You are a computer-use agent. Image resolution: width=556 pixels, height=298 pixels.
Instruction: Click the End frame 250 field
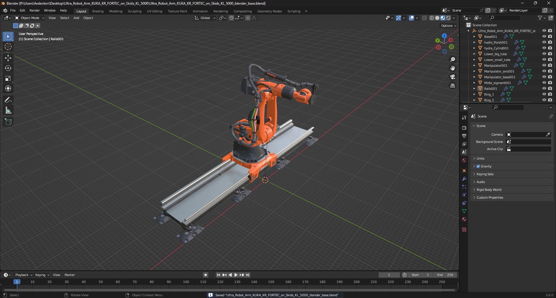[445, 275]
